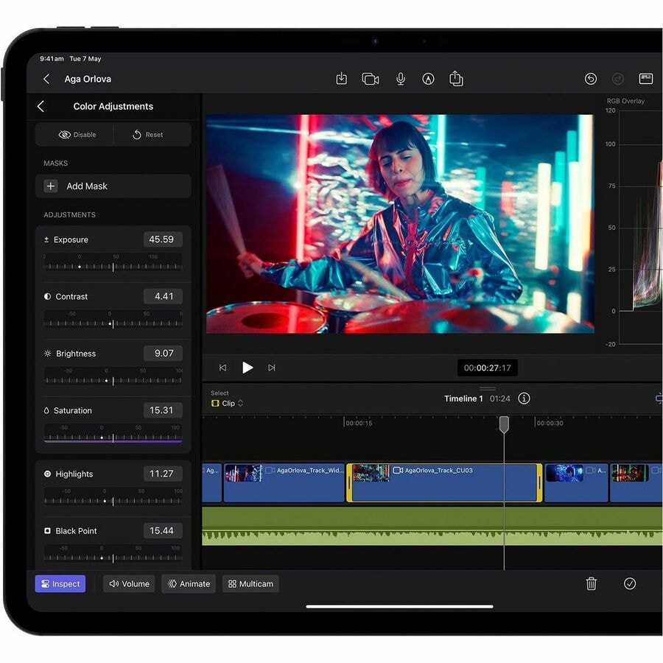This screenshot has width=663, height=663.
Task: Open the Multicam tab
Action: click(x=250, y=583)
